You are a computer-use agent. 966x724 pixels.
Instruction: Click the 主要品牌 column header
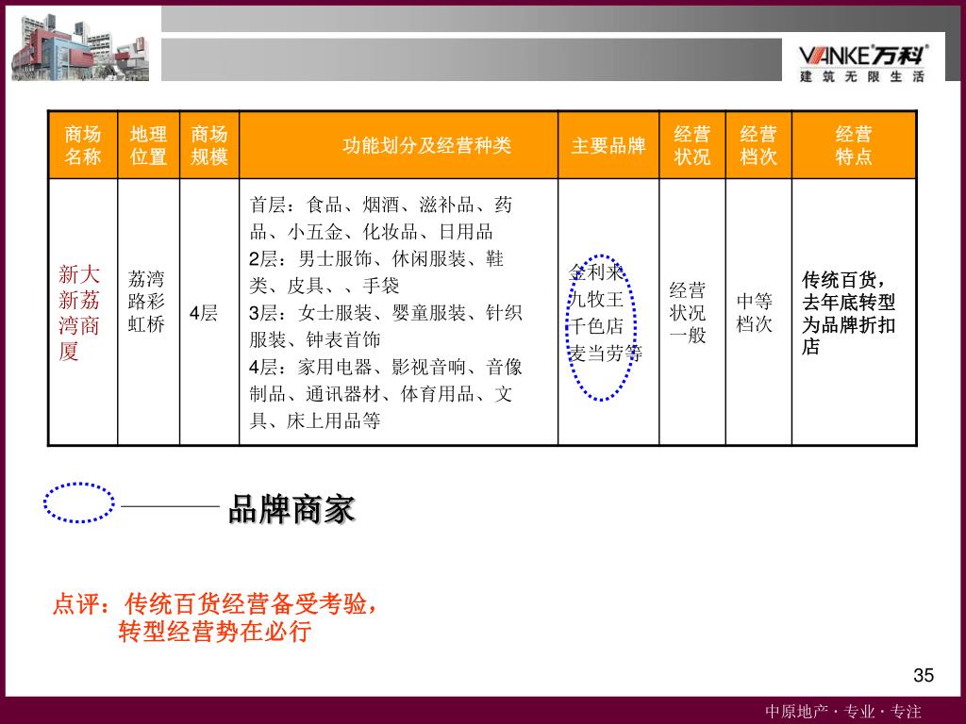608,145
